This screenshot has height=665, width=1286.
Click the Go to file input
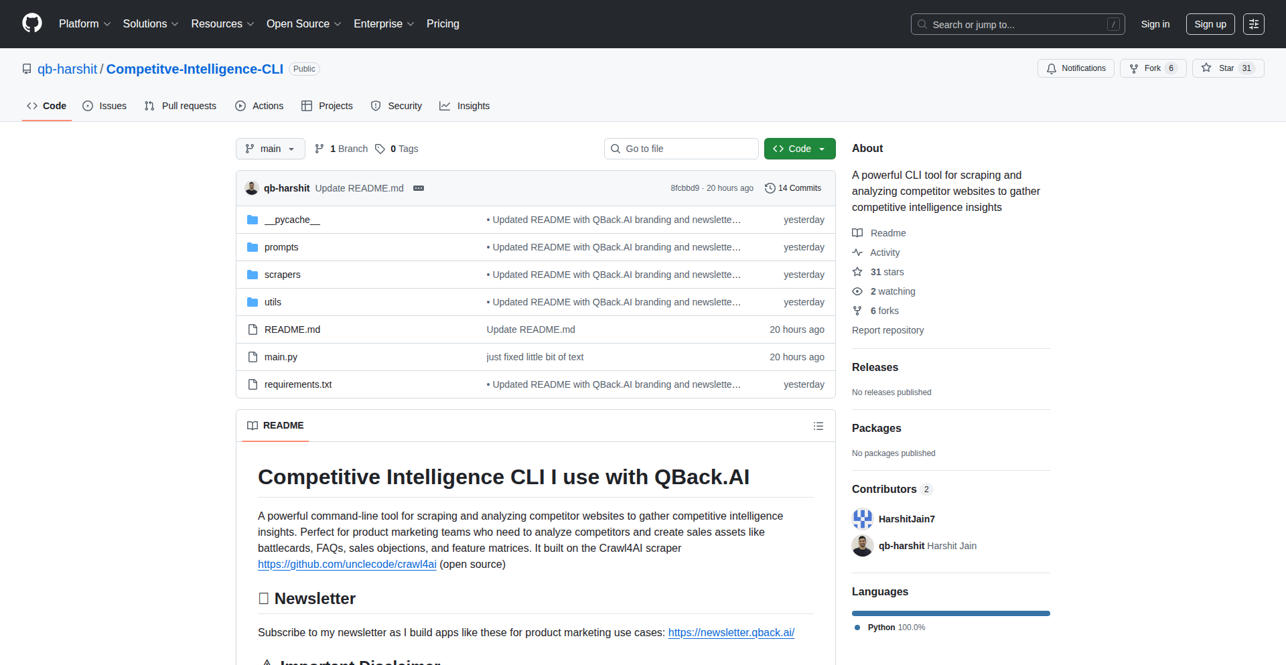(x=681, y=149)
